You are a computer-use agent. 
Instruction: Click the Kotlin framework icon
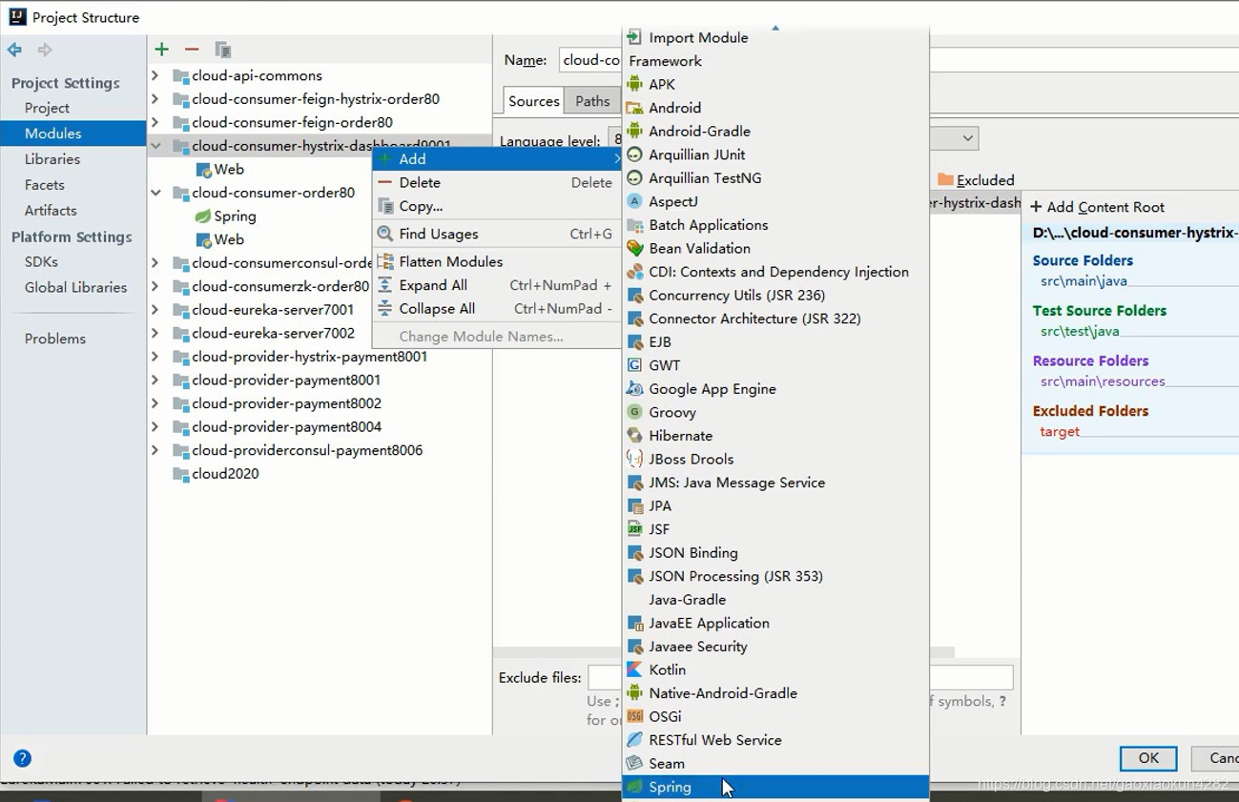click(634, 669)
